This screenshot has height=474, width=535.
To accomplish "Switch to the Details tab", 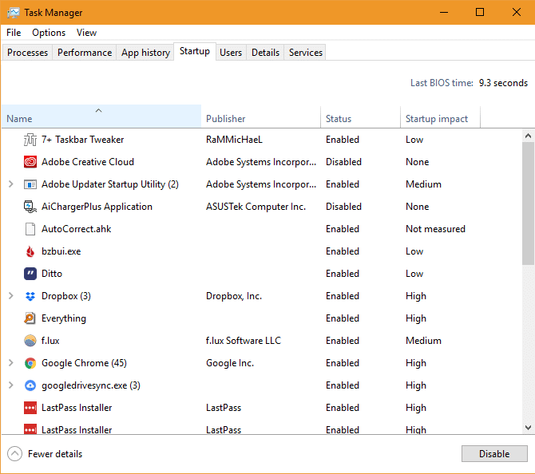I will point(265,53).
